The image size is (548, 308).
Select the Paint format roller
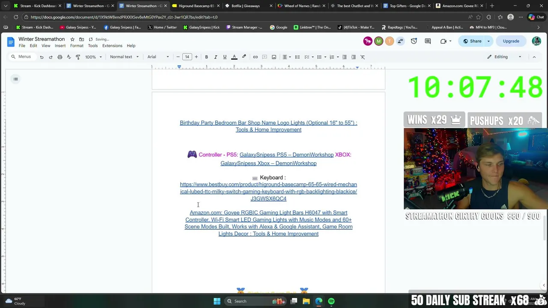click(x=77, y=57)
